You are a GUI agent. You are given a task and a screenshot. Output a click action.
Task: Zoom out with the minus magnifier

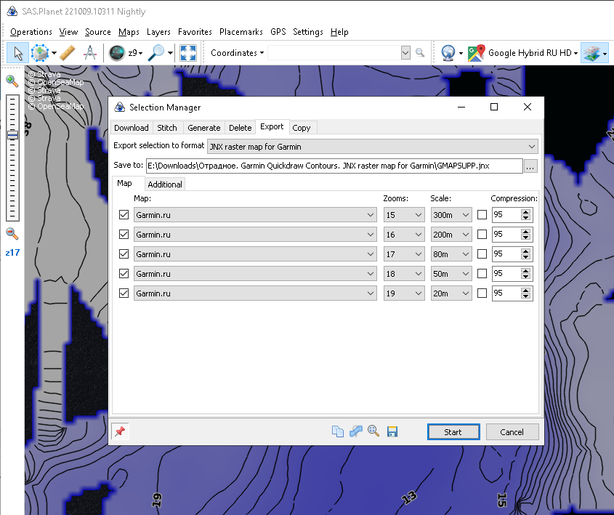click(x=12, y=234)
